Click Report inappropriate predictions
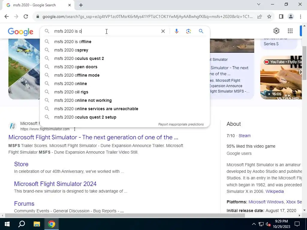The height and width of the screenshot is (230, 307). 181,124
